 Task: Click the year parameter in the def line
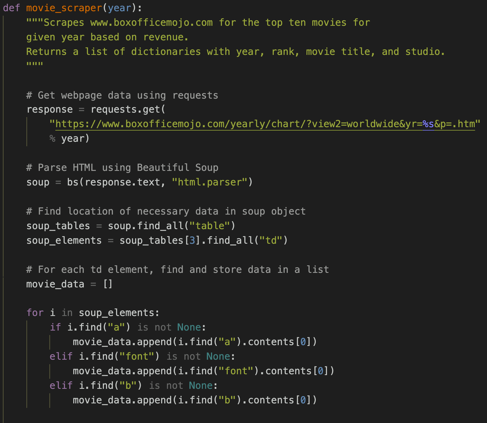120,8
